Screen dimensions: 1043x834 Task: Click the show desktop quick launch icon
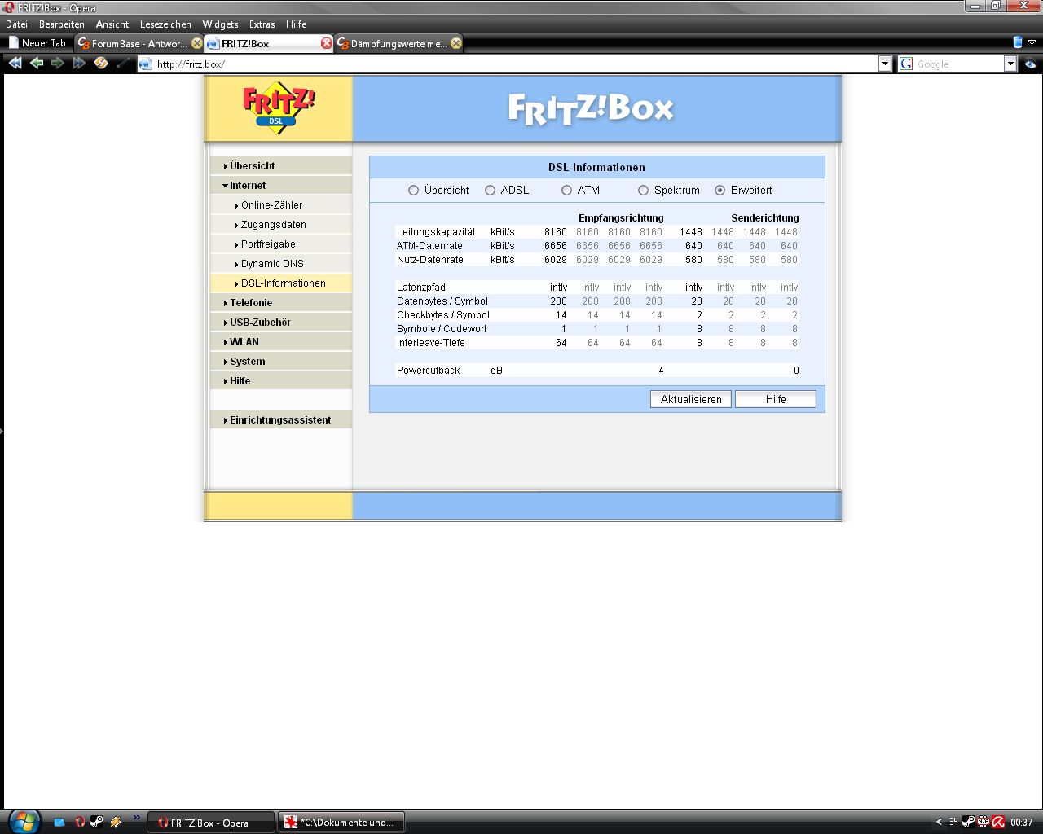(59, 823)
